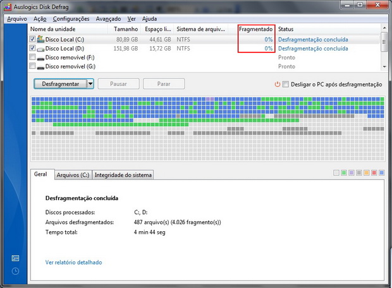
Task: Click Desfragmentação concluída status for drive D:
Action: (313, 49)
